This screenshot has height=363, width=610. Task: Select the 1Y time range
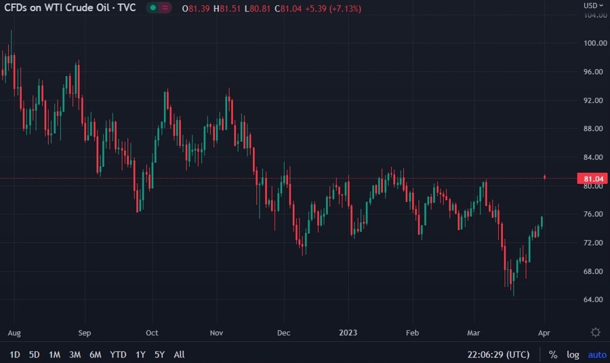(140, 354)
